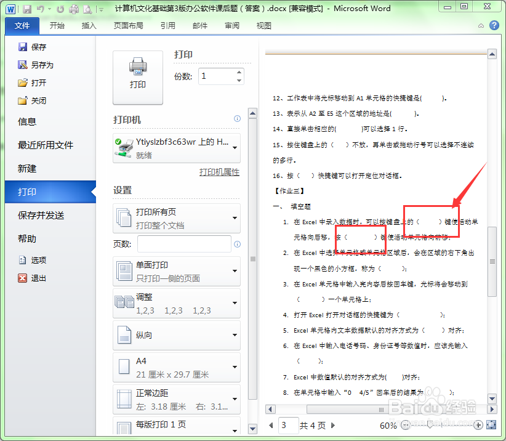Click settings panel scroll up arrow
Image resolution: width=506 pixels, height=441 pixels.
pos(252,113)
